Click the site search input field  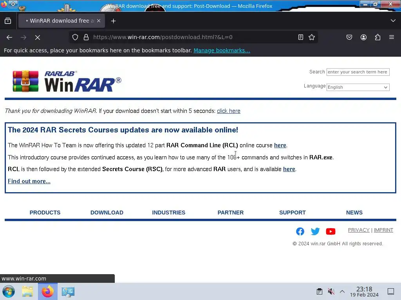358,72
